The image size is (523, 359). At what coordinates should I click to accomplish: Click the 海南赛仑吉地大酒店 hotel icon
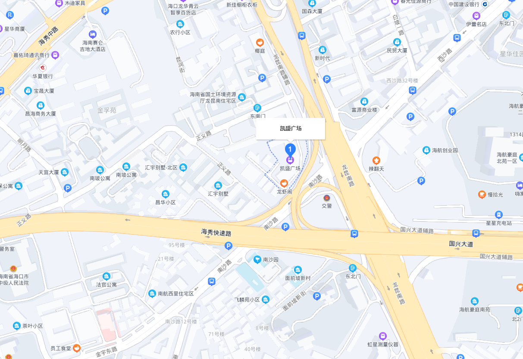pos(92,34)
